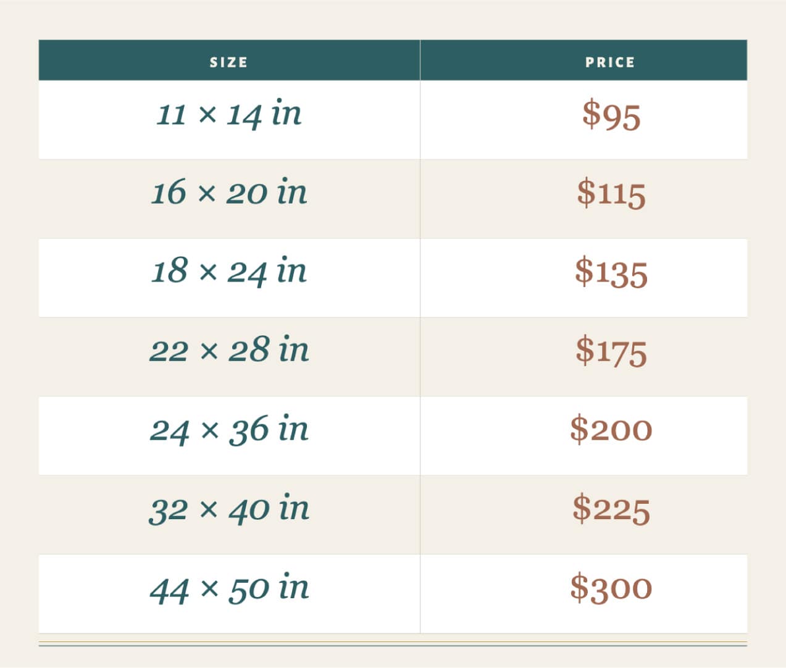
Task: Click the double line below the table
Action: click(393, 644)
